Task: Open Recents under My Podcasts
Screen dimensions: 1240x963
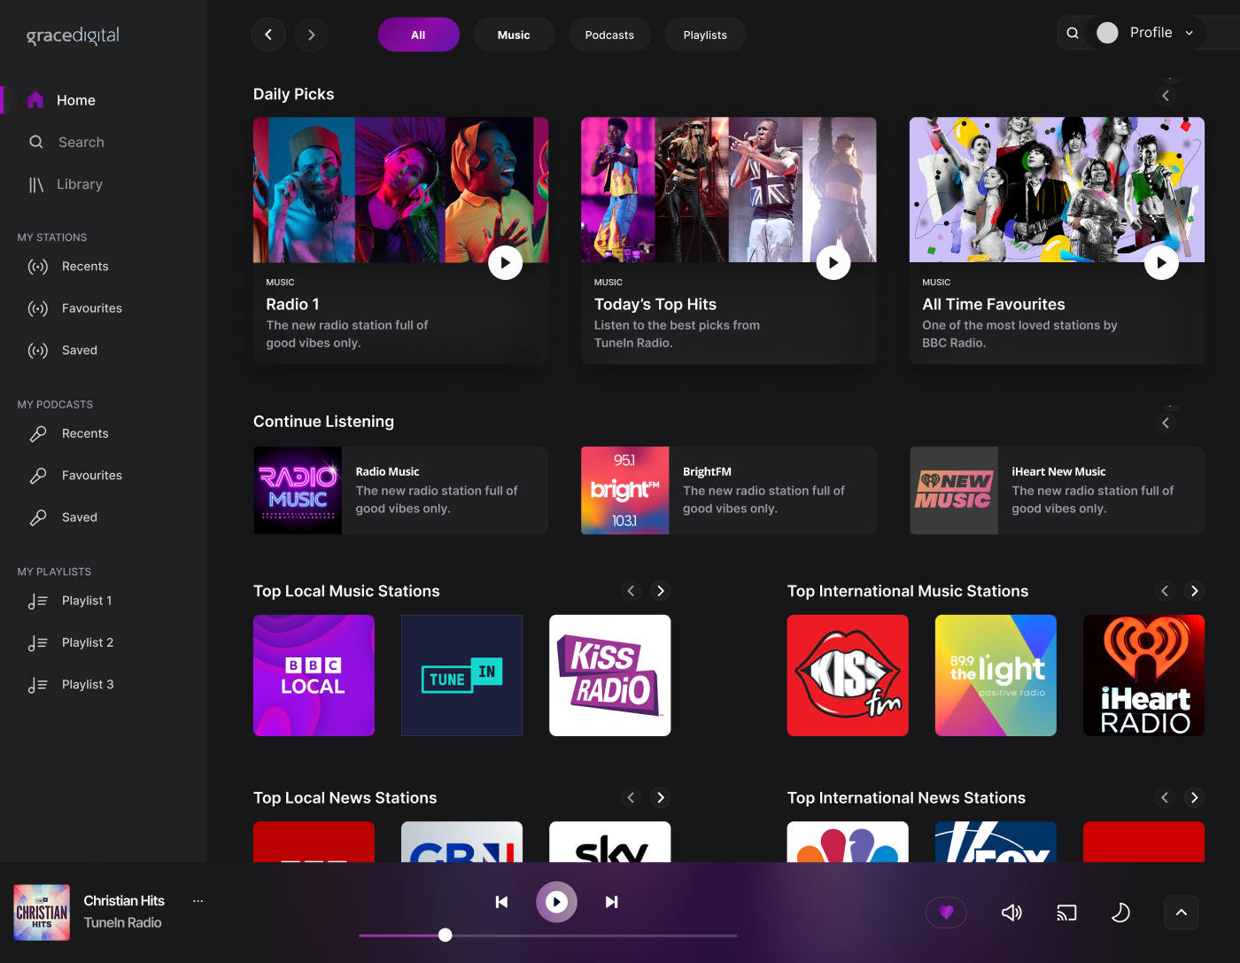Action: 69,433
